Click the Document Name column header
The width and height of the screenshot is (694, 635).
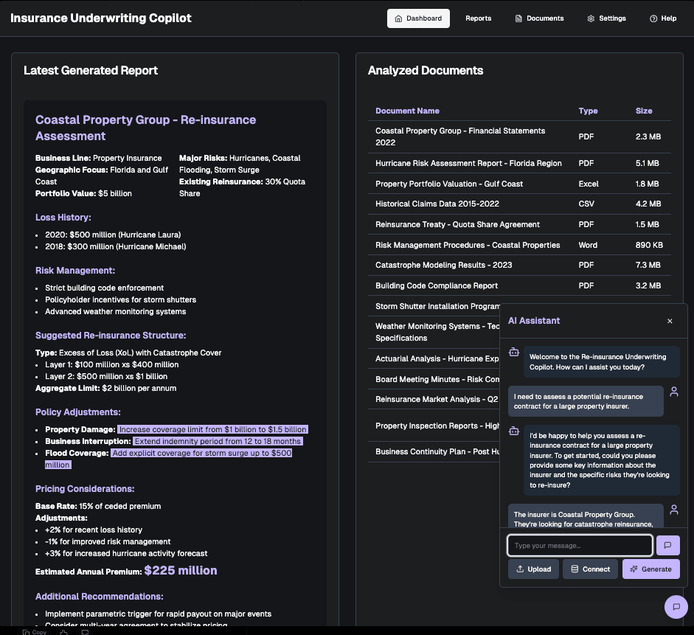[407, 111]
